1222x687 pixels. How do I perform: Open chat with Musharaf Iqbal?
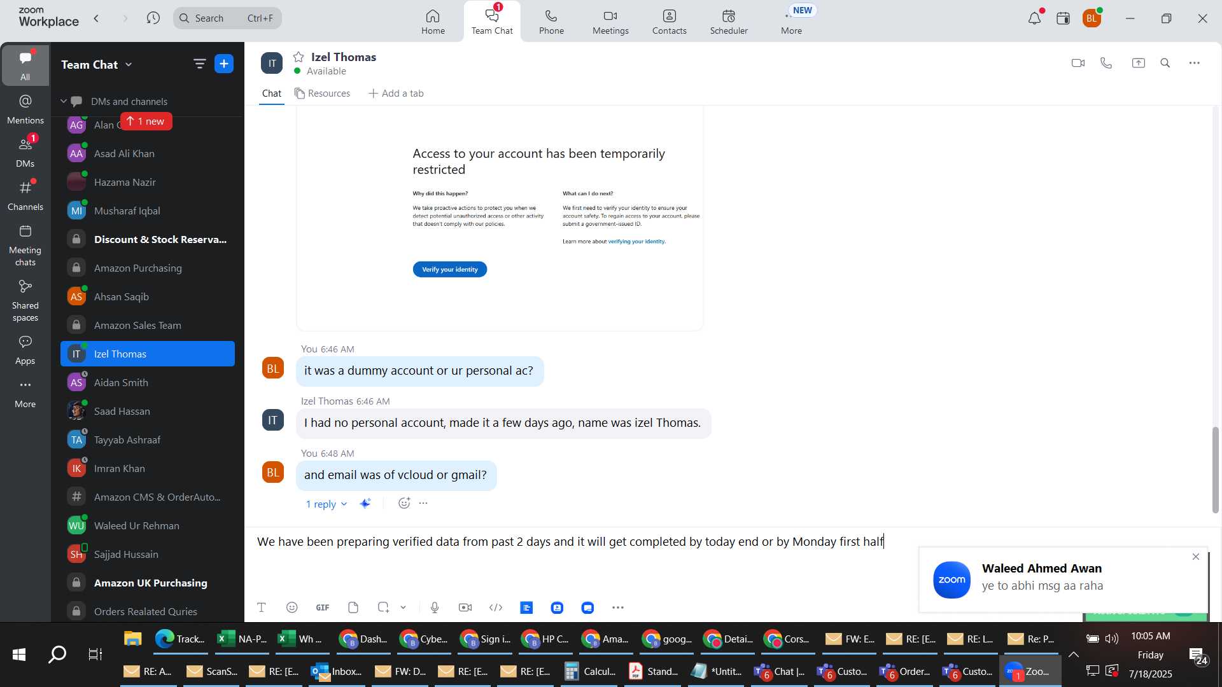tap(148, 211)
